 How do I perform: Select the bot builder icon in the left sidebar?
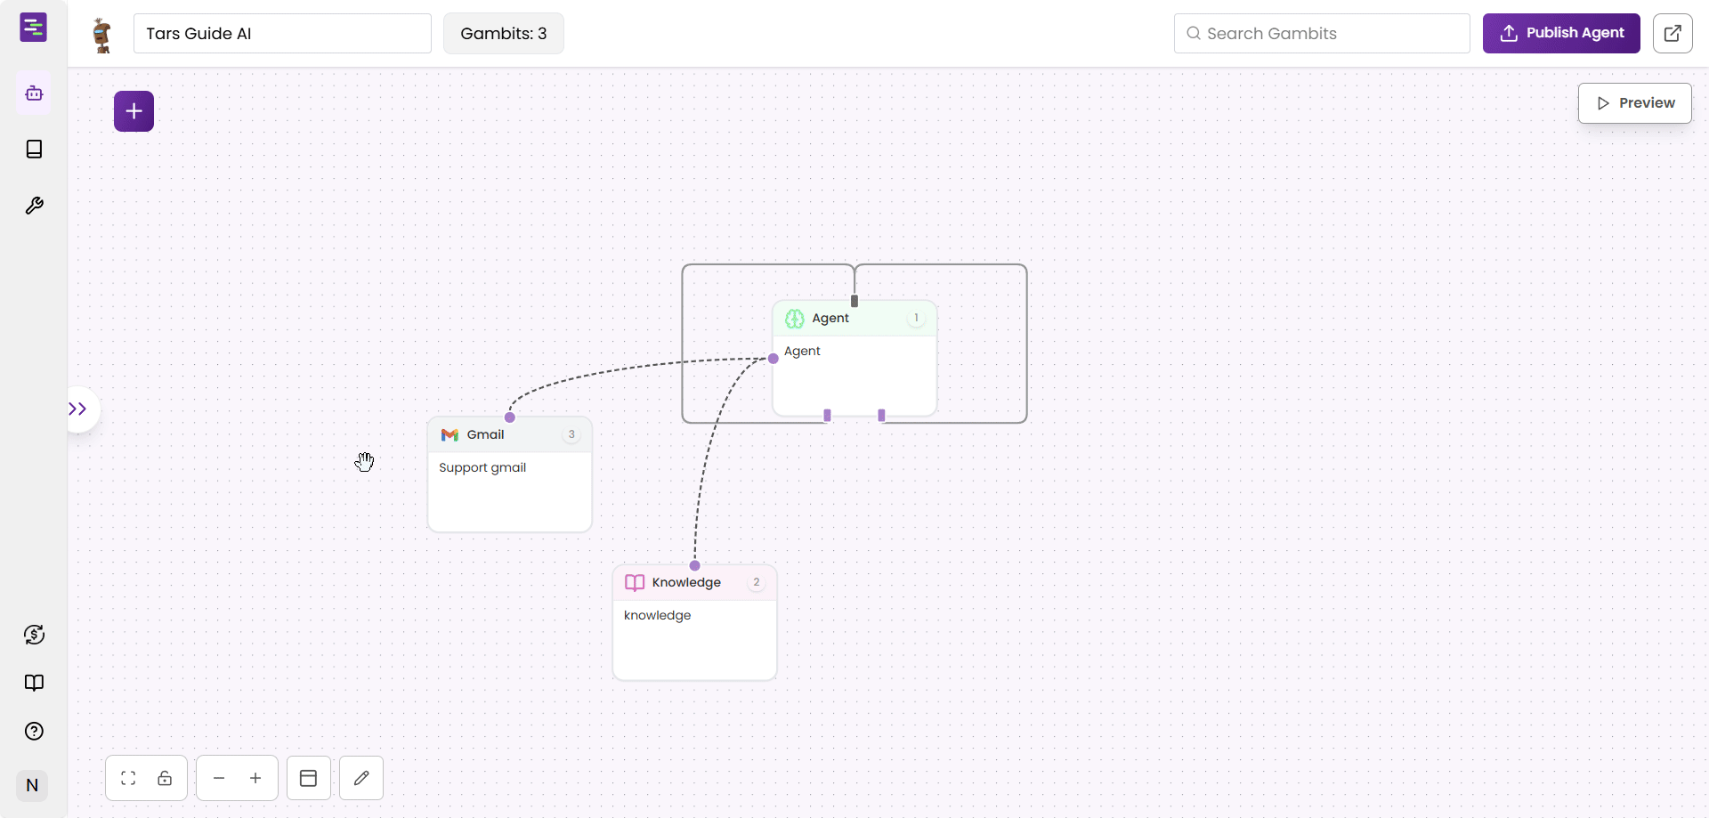click(33, 93)
